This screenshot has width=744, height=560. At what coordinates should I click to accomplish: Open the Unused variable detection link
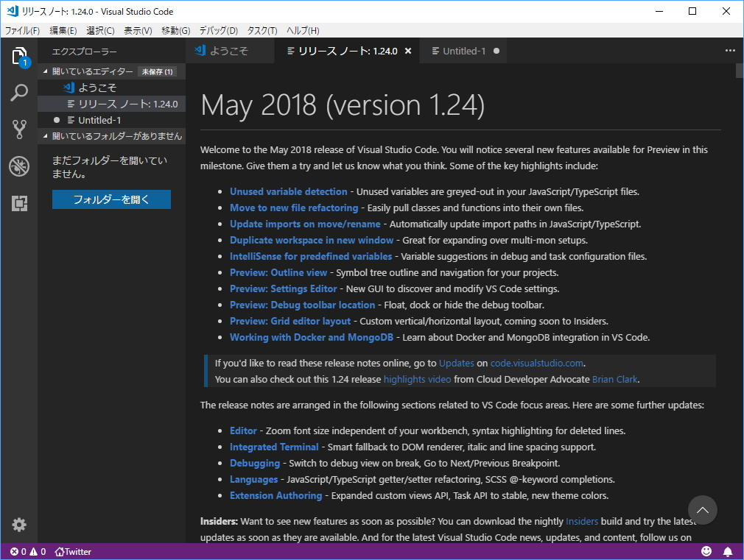(288, 191)
